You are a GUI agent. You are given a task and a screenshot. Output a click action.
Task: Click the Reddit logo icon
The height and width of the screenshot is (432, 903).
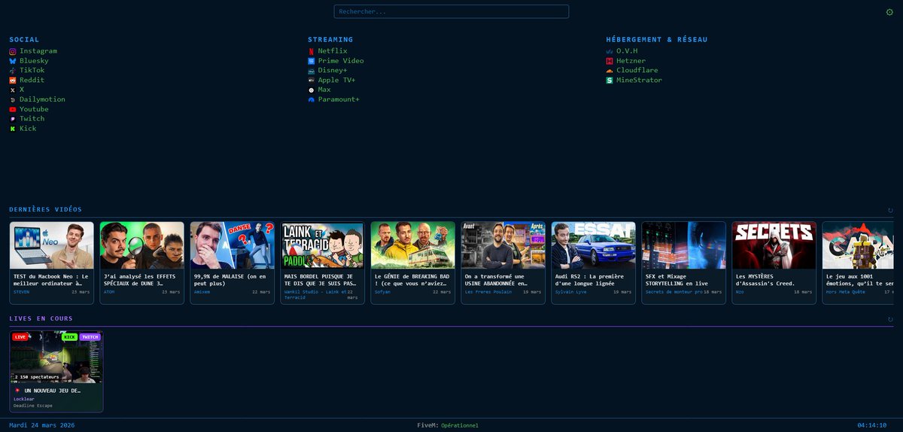[x=13, y=81]
